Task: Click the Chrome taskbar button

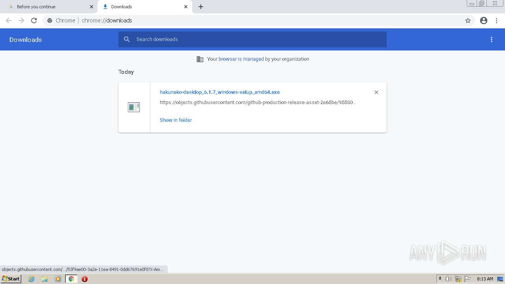Action: 71,279
